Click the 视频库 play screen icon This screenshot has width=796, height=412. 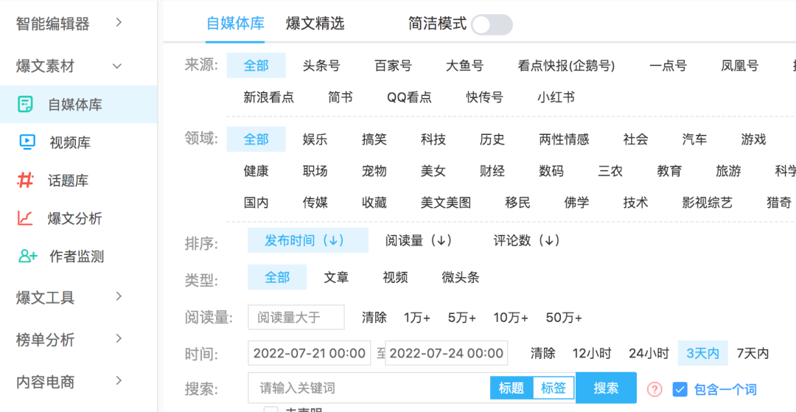[27, 142]
